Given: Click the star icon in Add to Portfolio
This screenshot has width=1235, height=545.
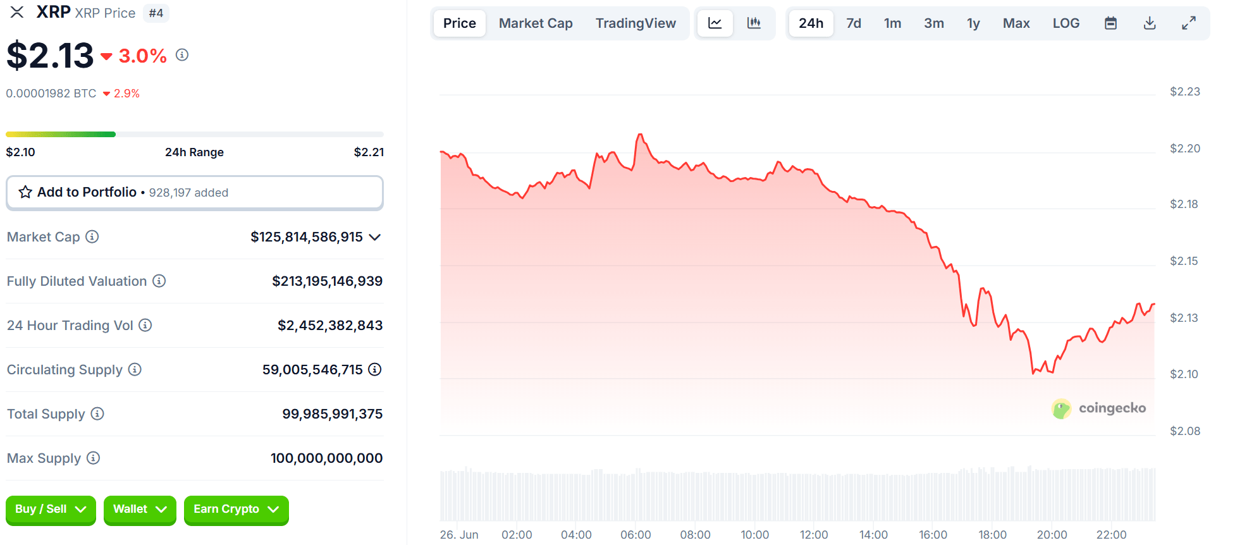Looking at the screenshot, I should (x=25, y=192).
